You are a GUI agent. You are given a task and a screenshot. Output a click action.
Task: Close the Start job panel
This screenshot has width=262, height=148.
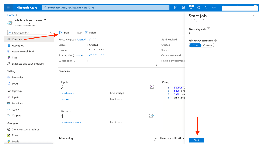coord(252,16)
